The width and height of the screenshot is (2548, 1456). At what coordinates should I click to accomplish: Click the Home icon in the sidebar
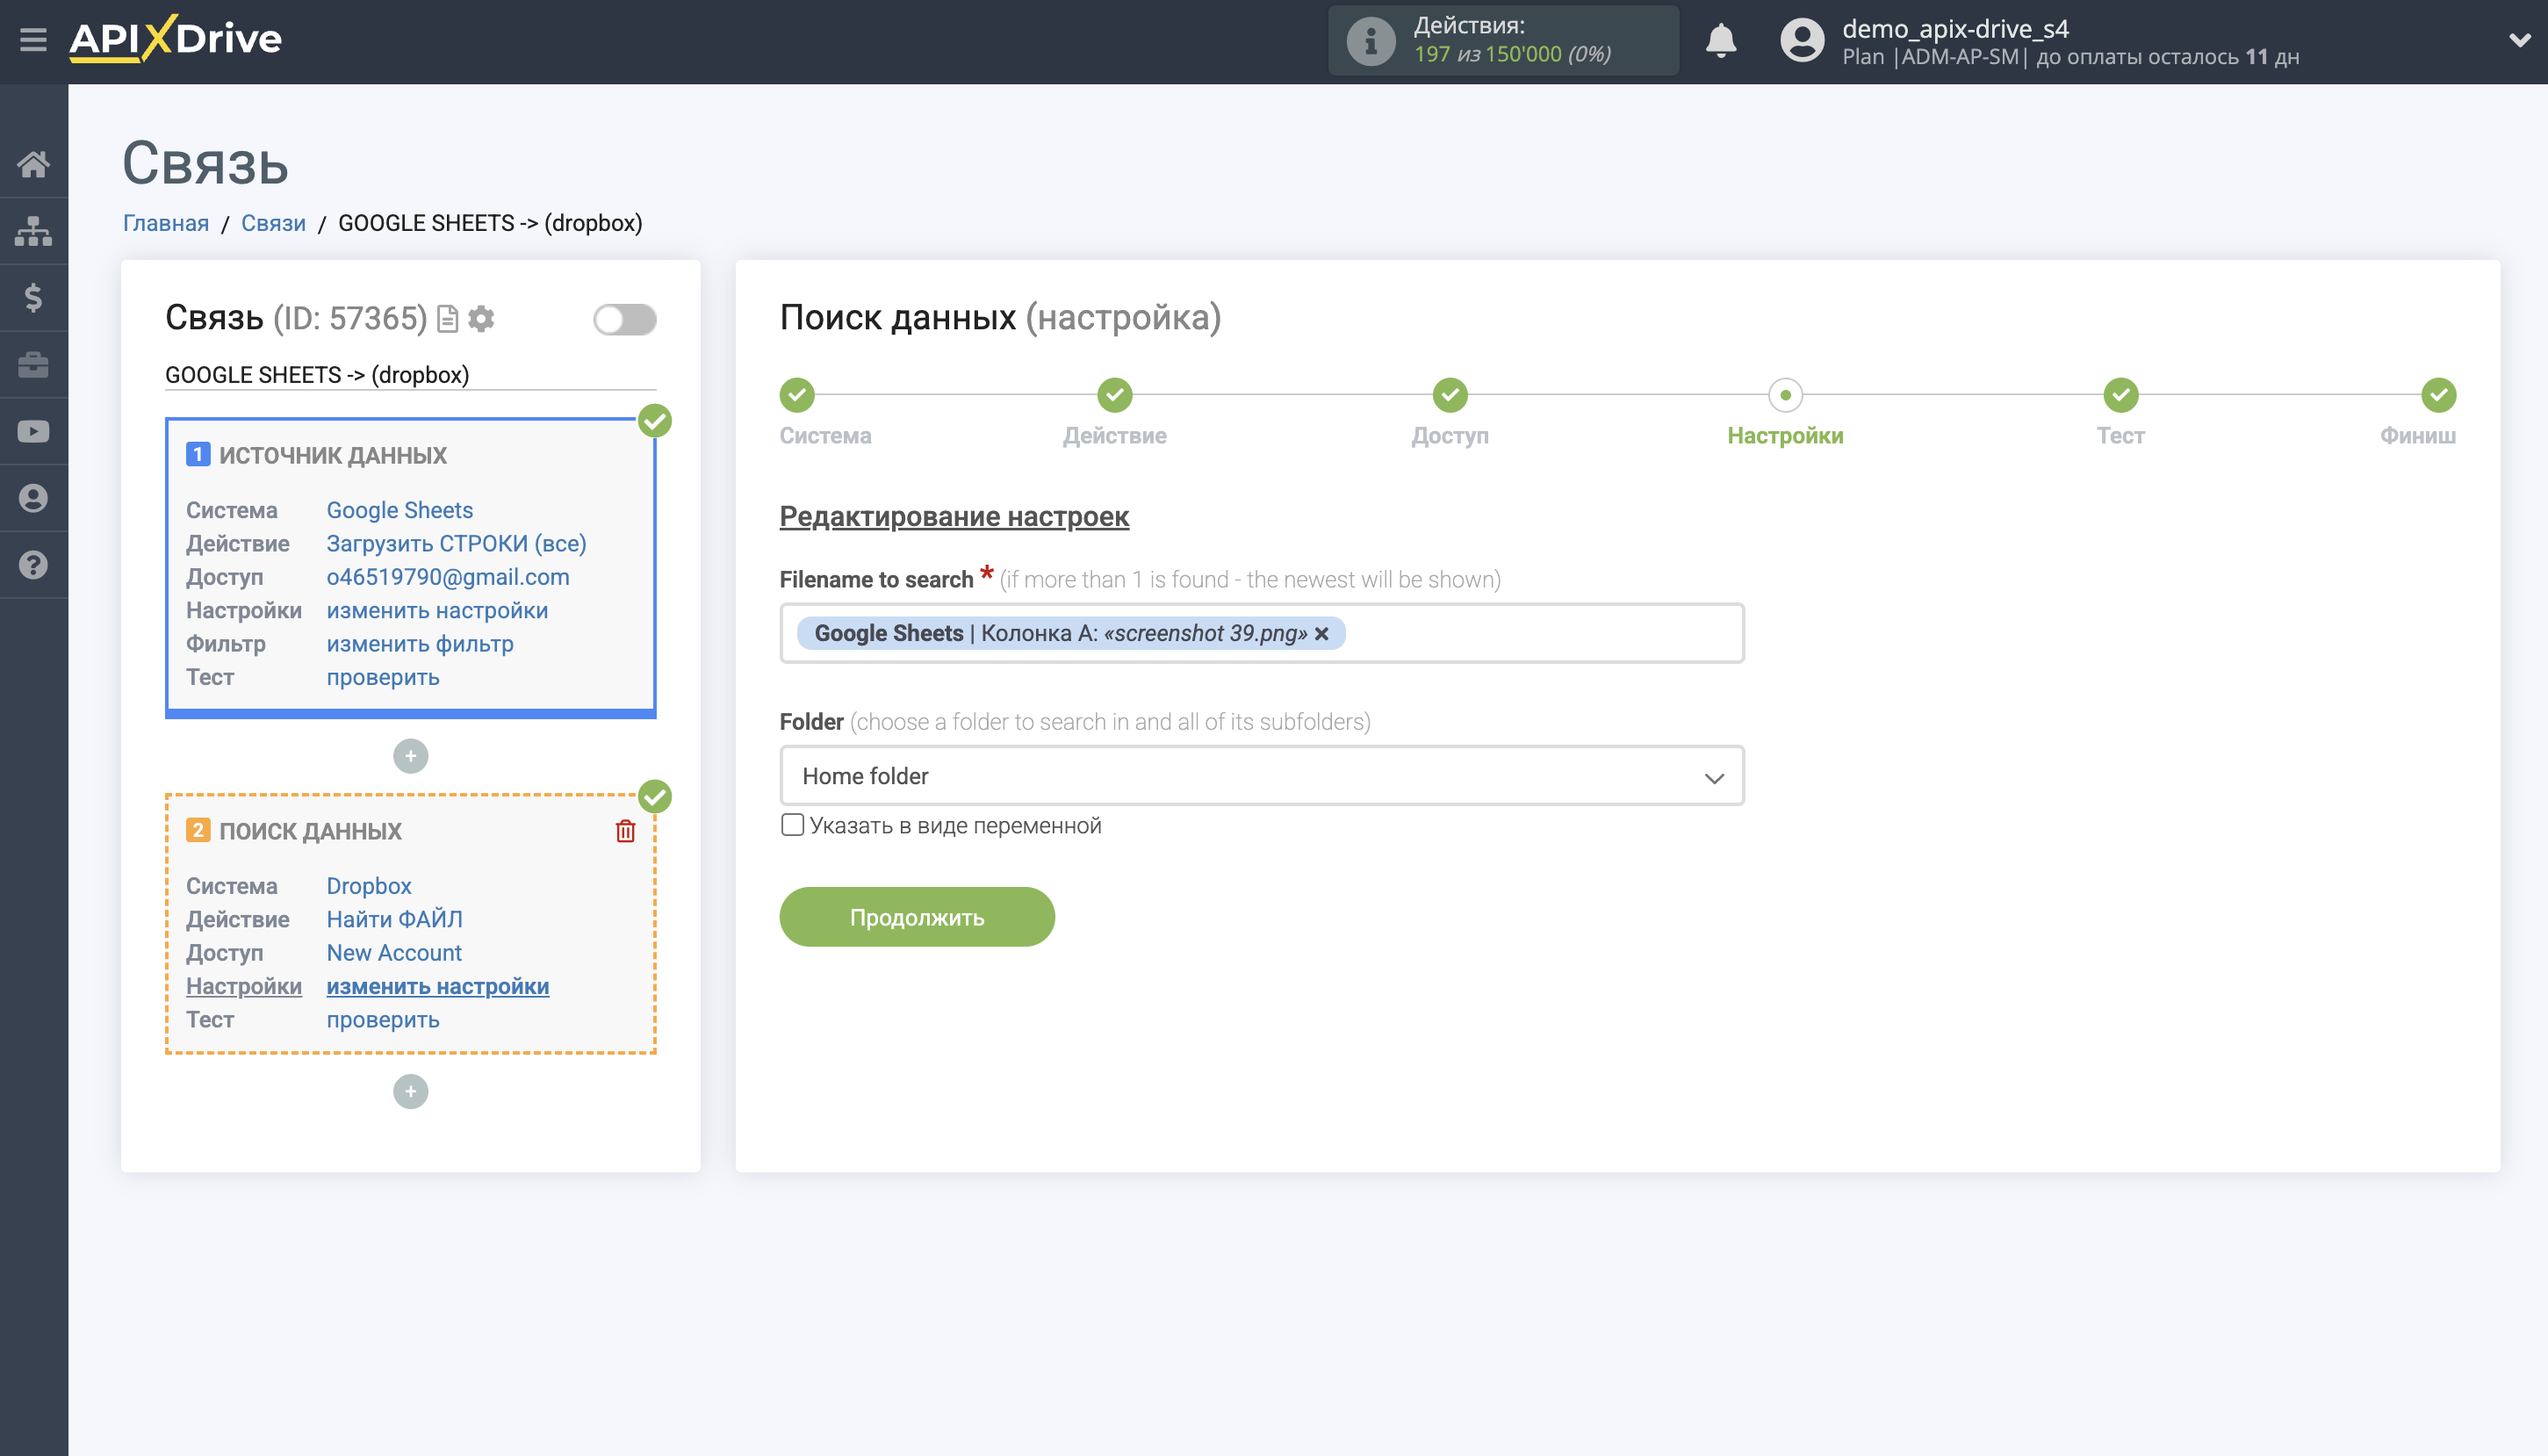point(33,163)
